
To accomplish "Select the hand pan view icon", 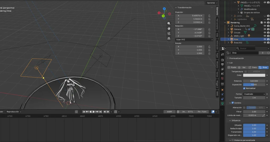I will 169,28.
